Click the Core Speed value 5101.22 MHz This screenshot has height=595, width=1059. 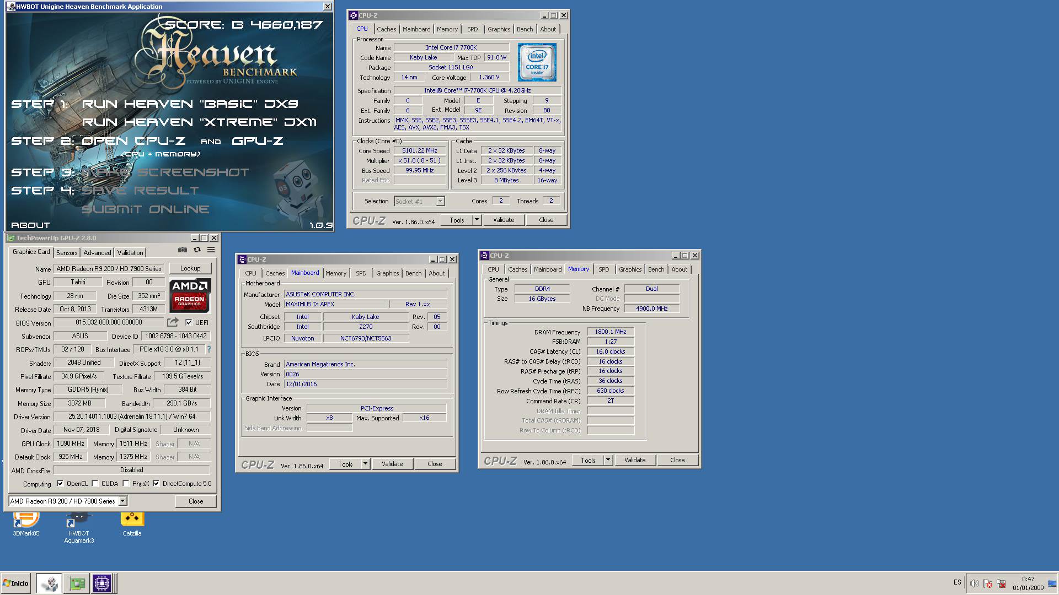(420, 150)
